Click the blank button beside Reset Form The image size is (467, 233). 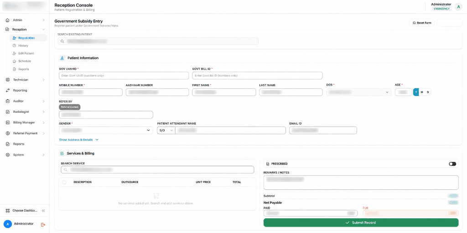449,23
